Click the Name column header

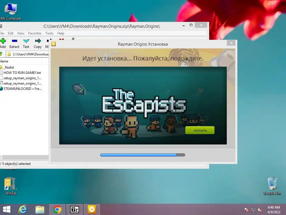point(21,61)
